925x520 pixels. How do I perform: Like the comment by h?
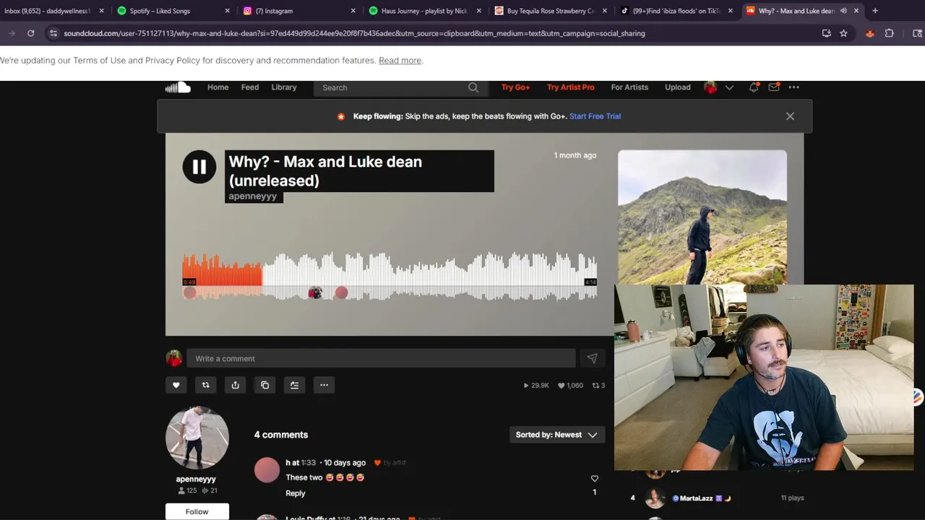click(x=595, y=478)
